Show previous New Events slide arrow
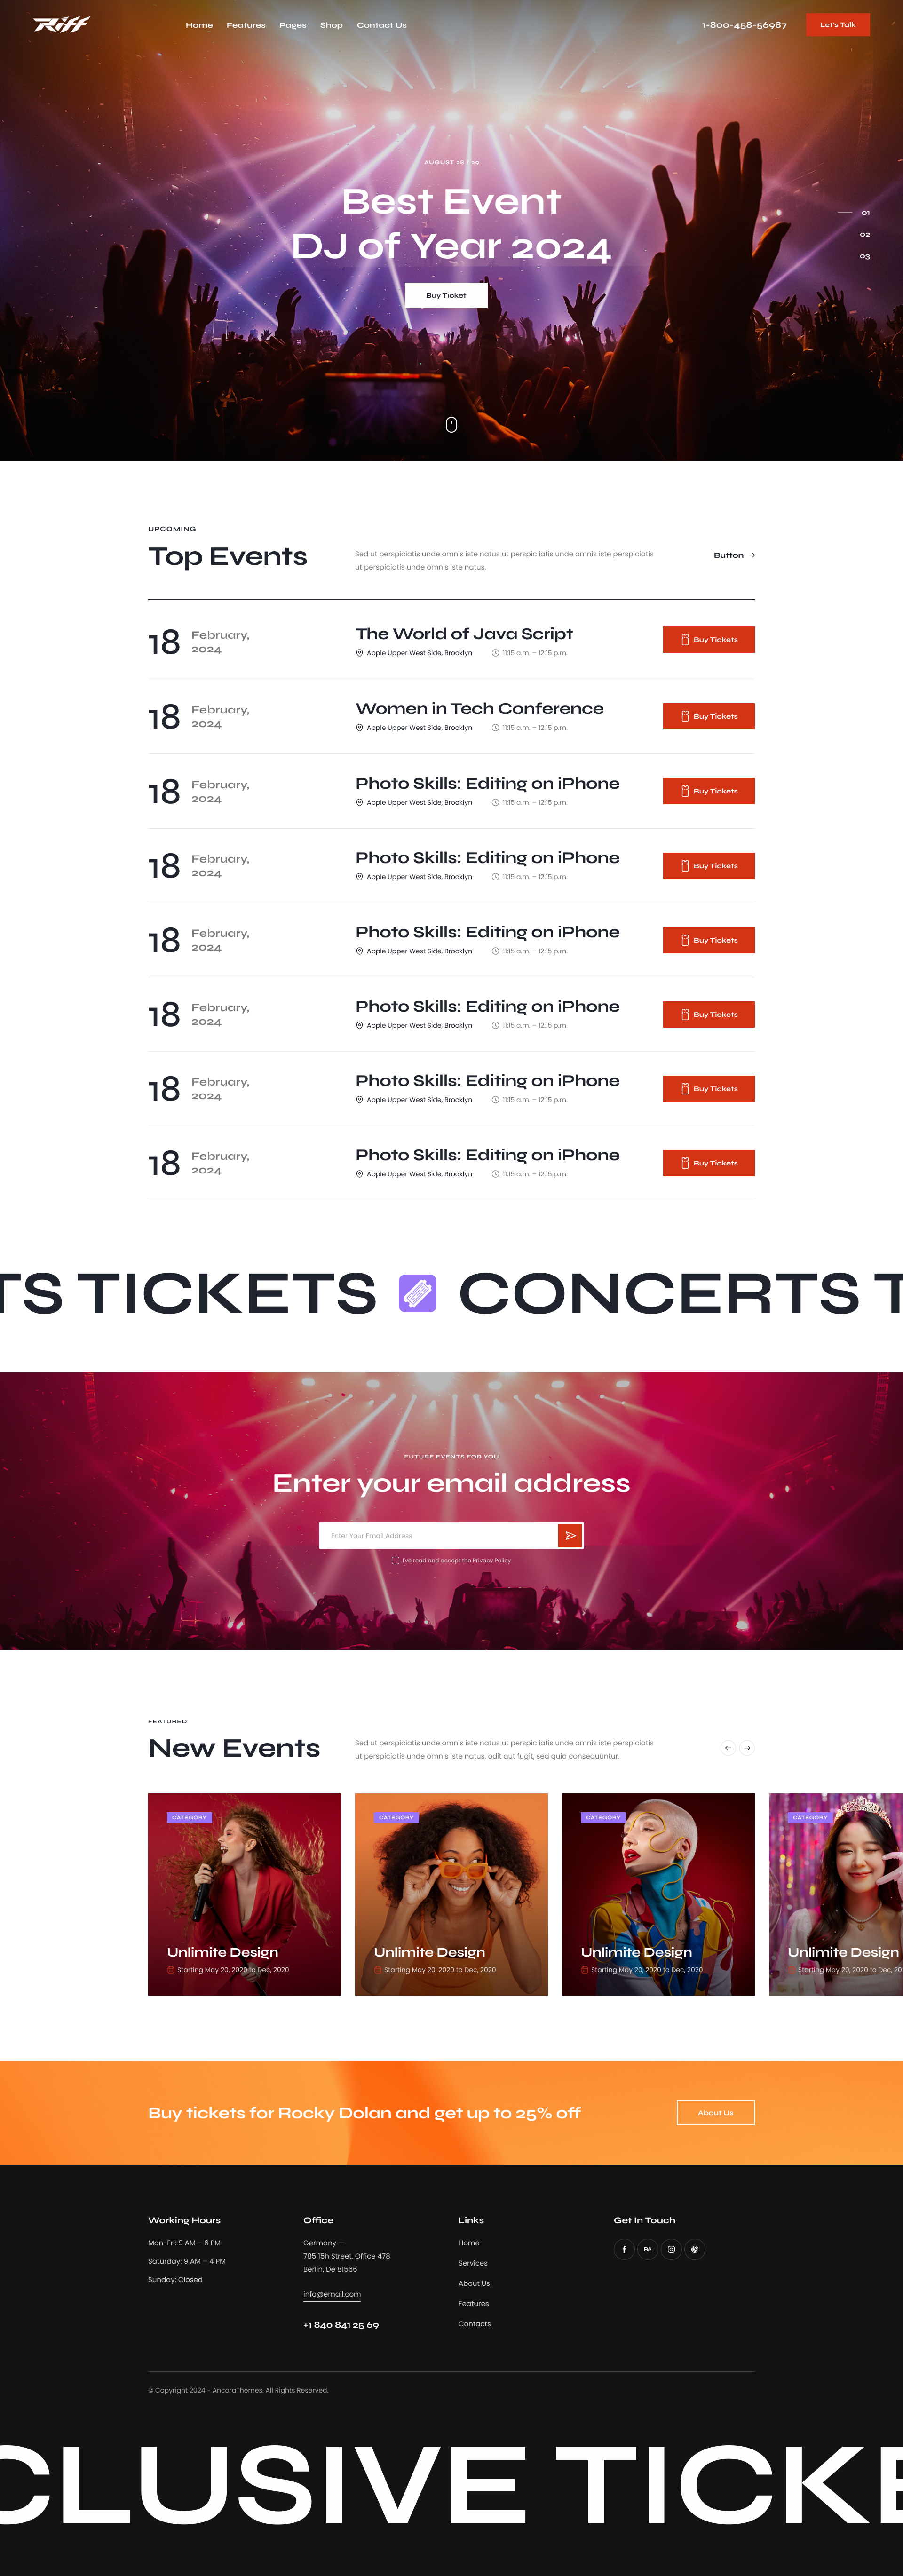The image size is (903, 2576). click(728, 1748)
